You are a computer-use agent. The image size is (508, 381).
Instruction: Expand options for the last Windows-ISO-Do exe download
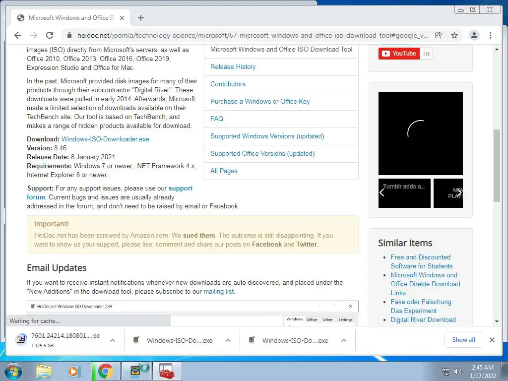344,340
